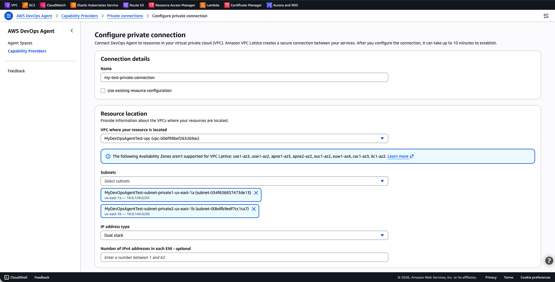Click the hamburger navigation menu icon

(9, 16)
